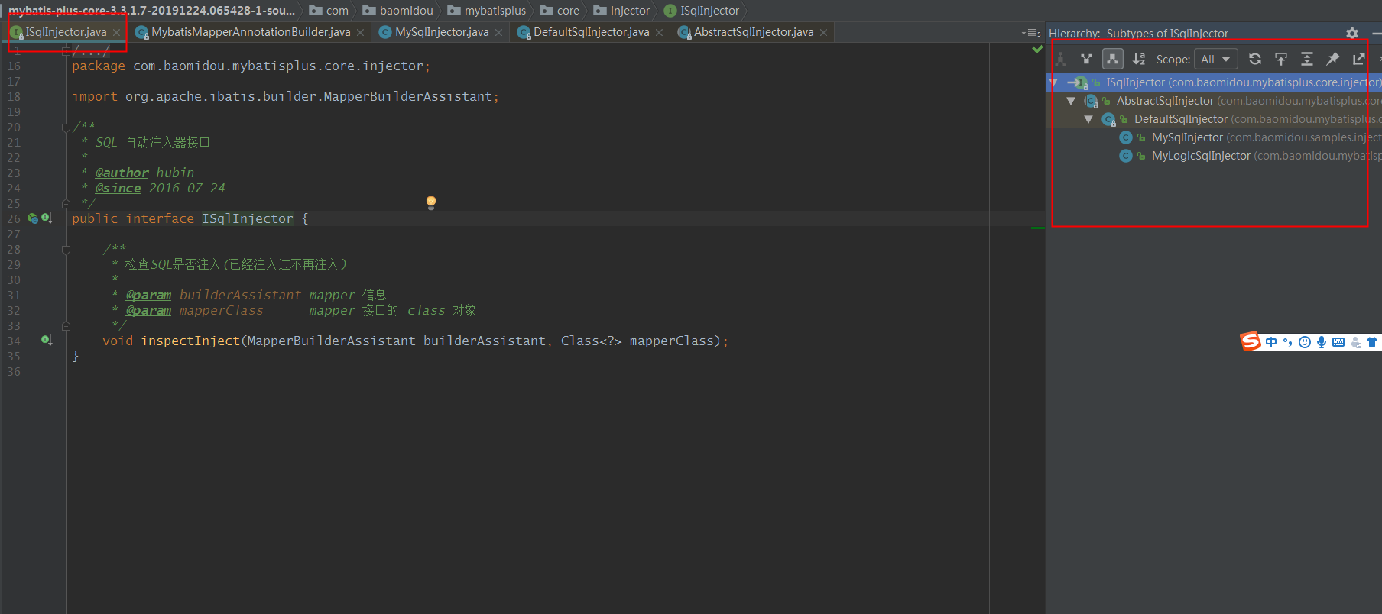The image size is (1382, 614).
Task: Close the DefaultSqlInjector.java tab
Action: click(660, 32)
